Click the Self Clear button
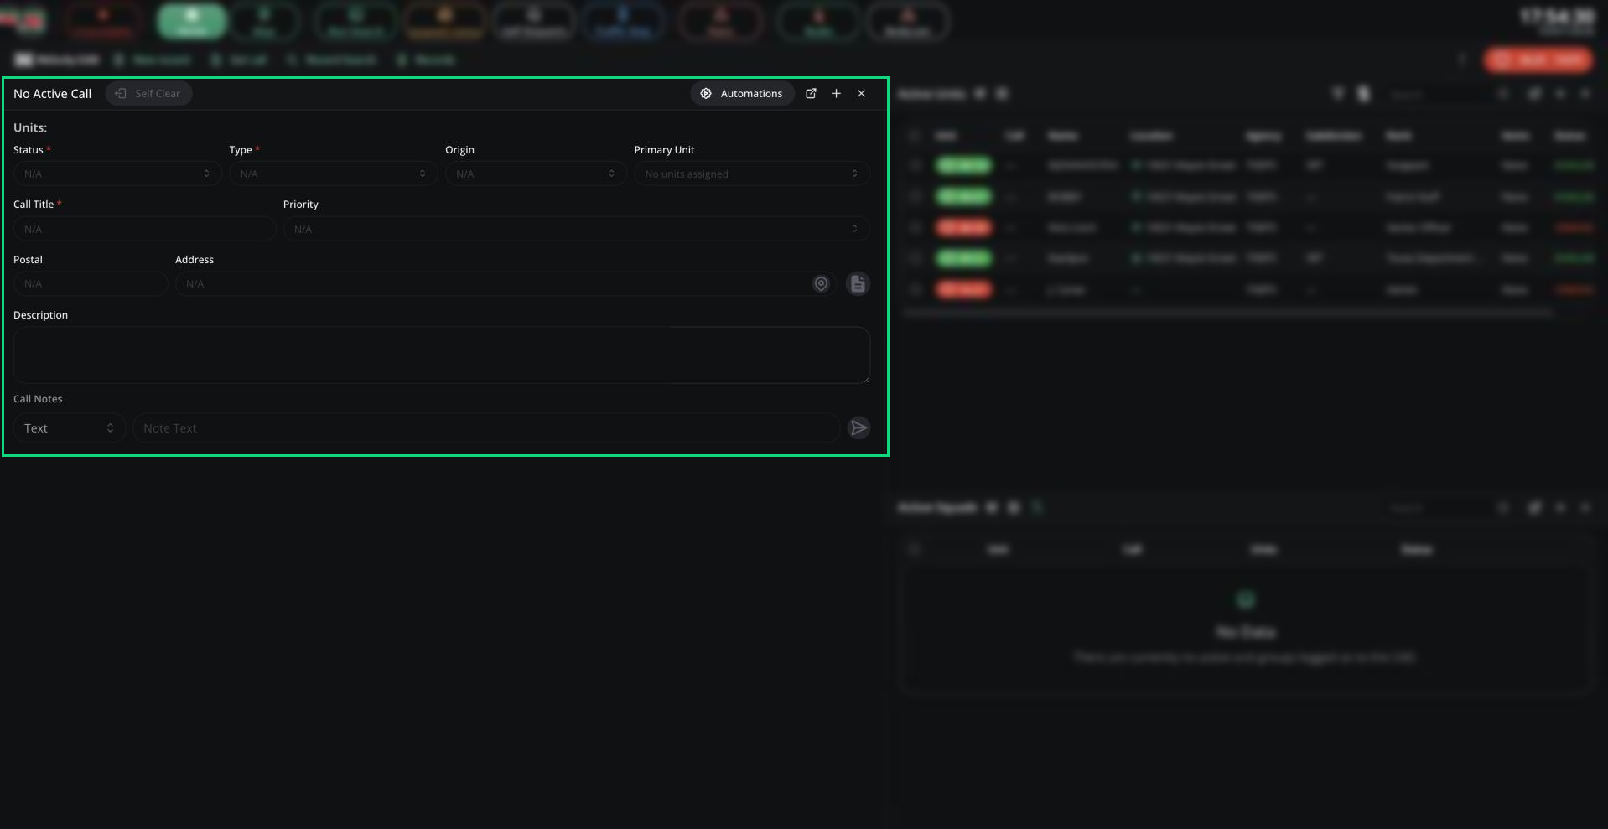 point(148,94)
